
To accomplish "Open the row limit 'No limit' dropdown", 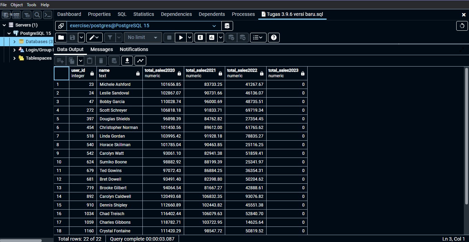I will click(x=142, y=38).
